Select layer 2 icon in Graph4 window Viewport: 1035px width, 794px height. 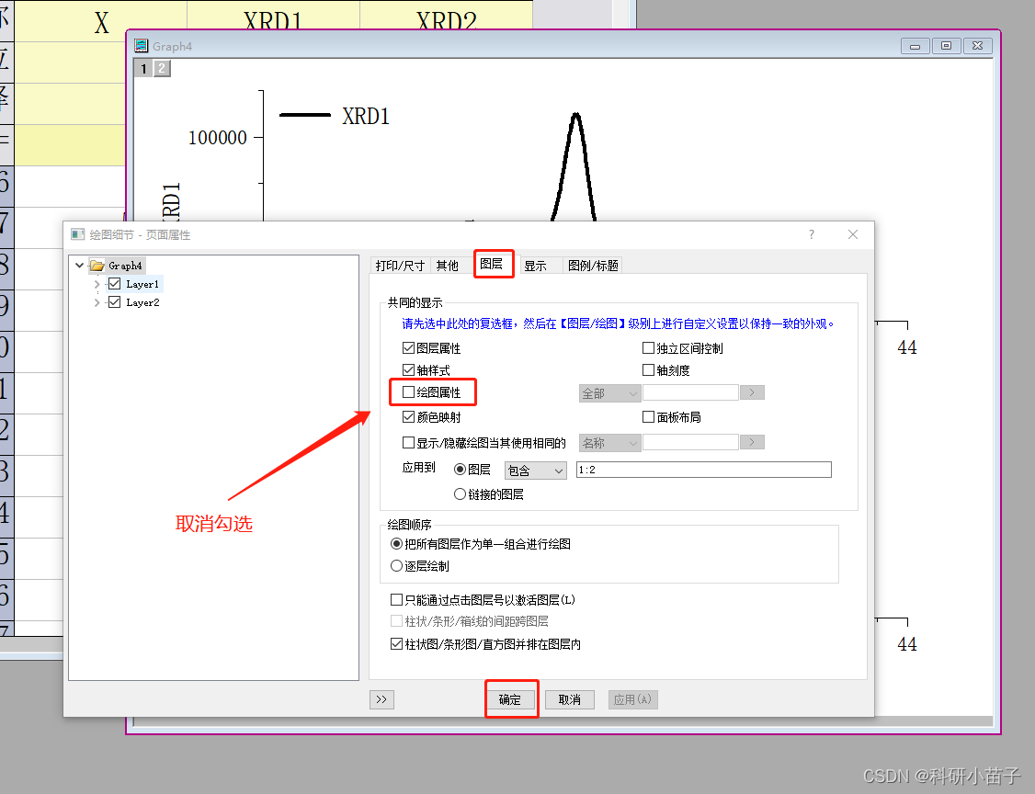point(162,68)
